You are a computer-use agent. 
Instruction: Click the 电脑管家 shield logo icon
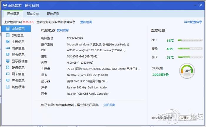5,6
